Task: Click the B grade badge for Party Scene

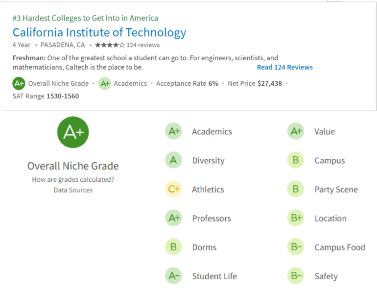Action: [296, 189]
